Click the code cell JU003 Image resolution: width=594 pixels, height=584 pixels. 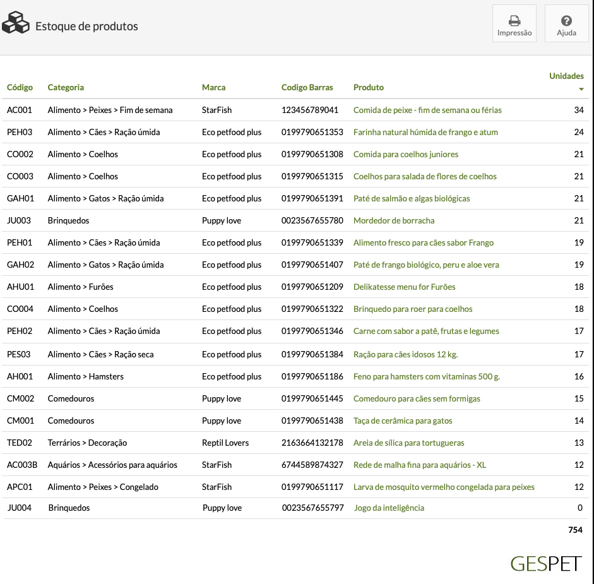coord(19,220)
